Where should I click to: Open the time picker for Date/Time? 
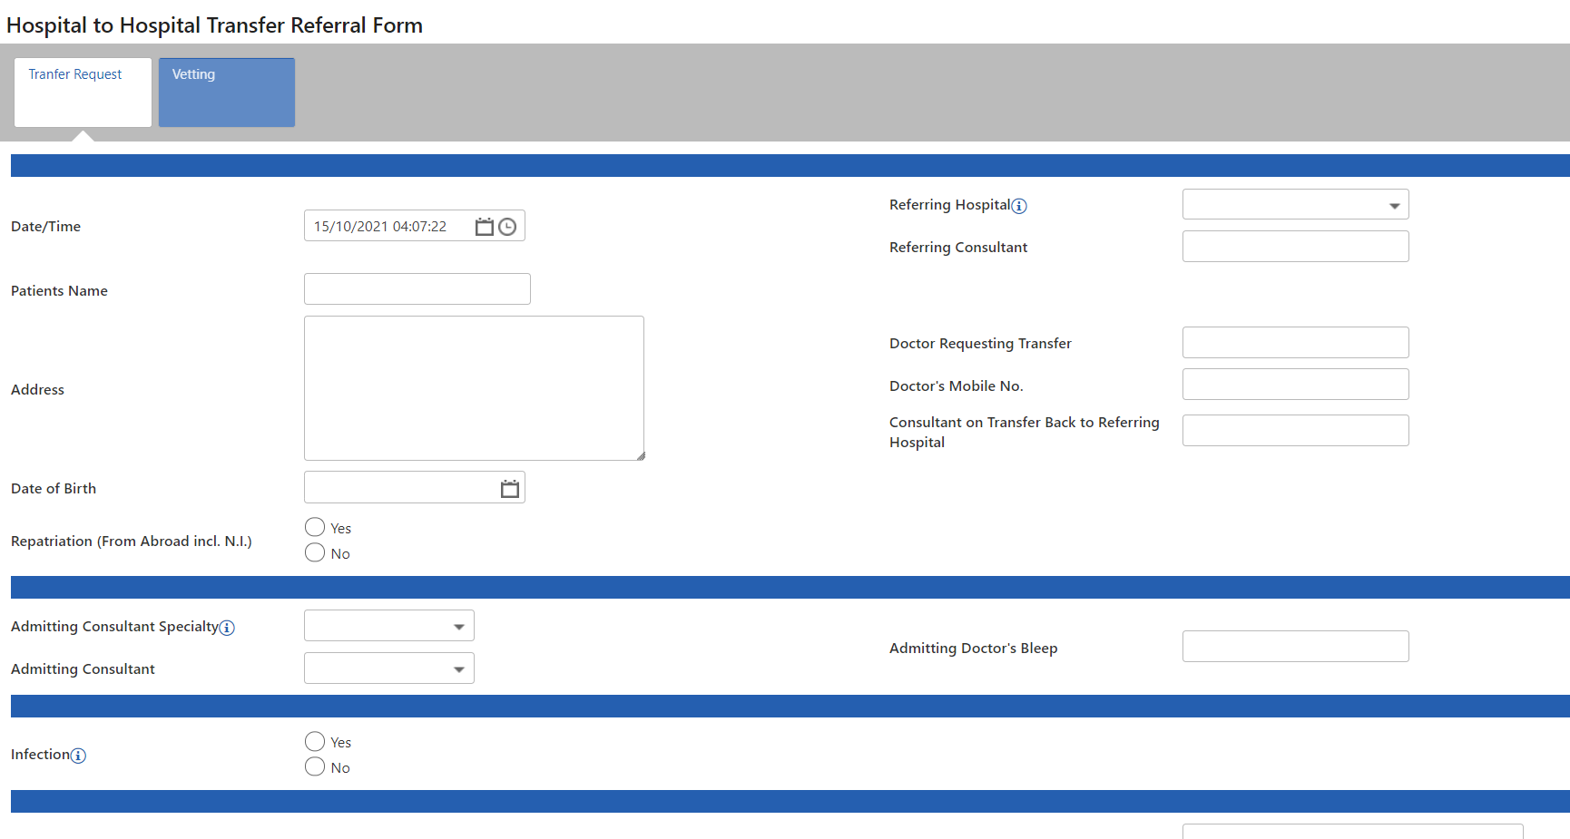coord(508,226)
